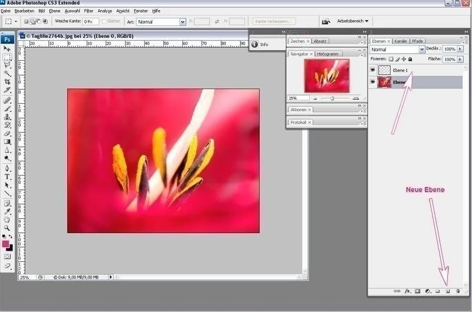Click the foreground color swatch
472x312 pixels.
coord(5,244)
